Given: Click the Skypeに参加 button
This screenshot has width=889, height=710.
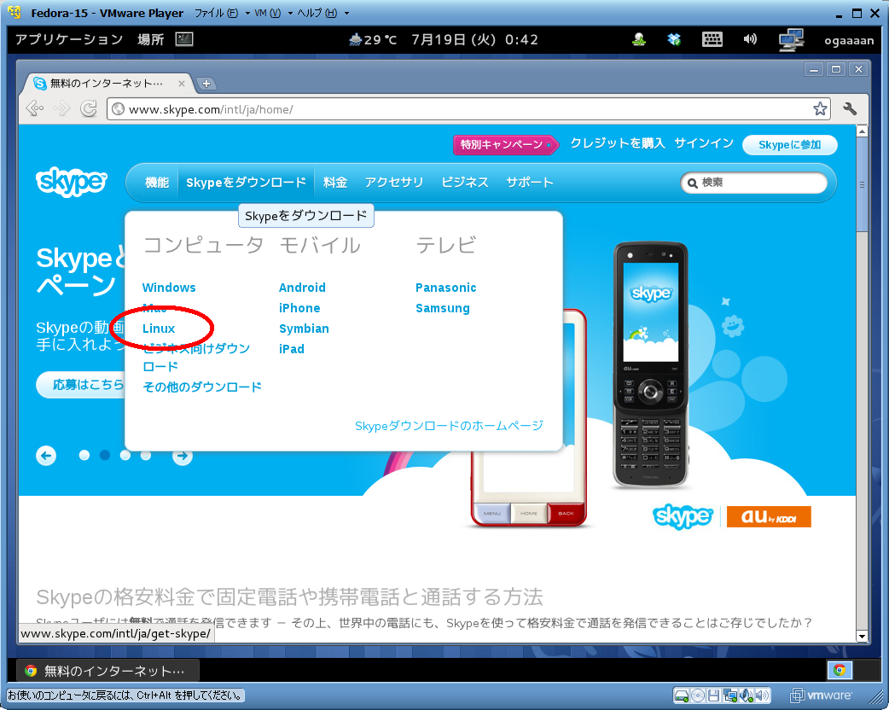Looking at the screenshot, I should (x=790, y=144).
